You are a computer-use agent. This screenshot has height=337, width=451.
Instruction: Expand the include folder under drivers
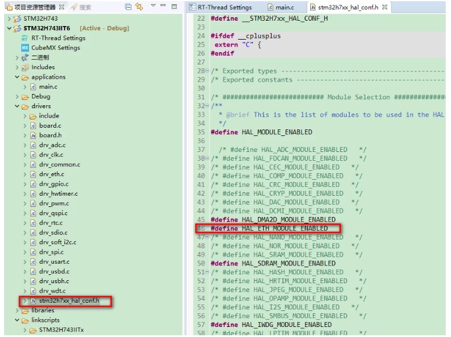coord(25,116)
